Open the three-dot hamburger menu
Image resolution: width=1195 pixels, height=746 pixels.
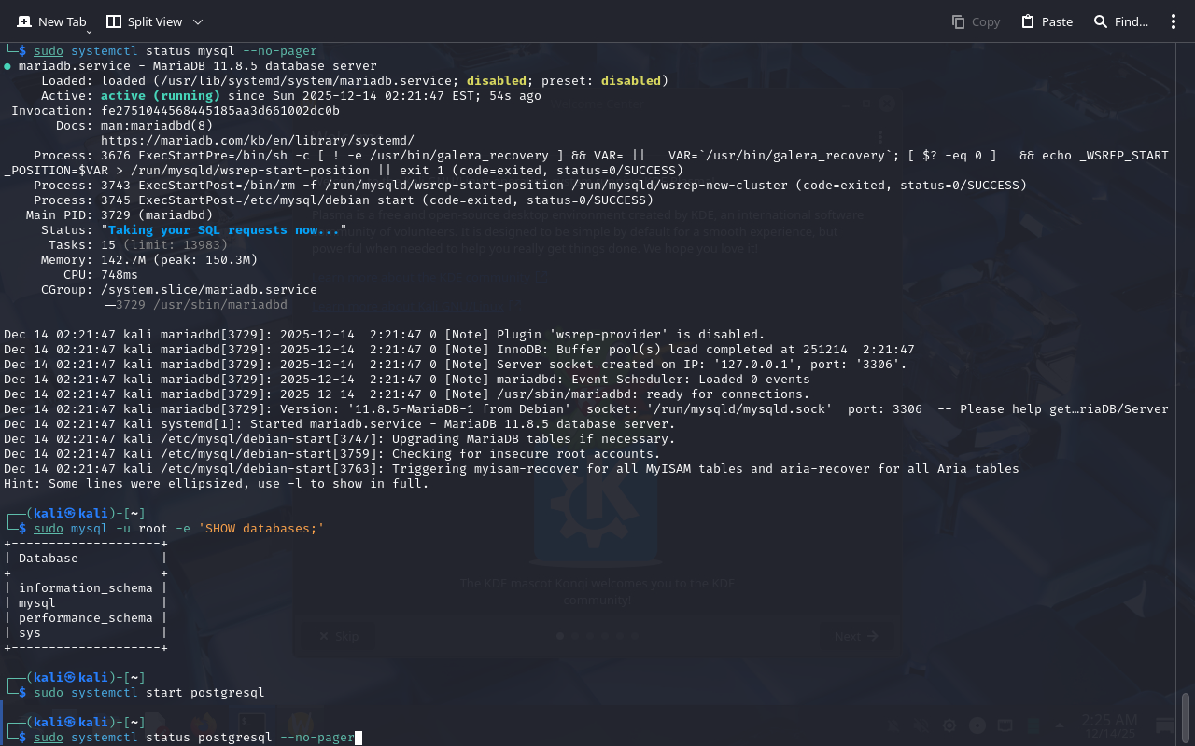1174,21
